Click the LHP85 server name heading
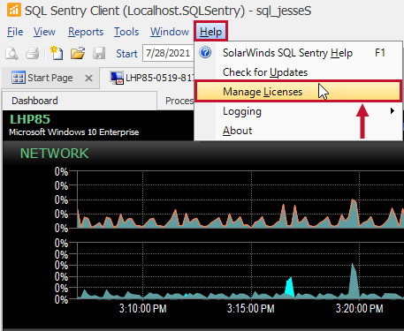Viewport: 404px width, 331px height. coord(30,119)
